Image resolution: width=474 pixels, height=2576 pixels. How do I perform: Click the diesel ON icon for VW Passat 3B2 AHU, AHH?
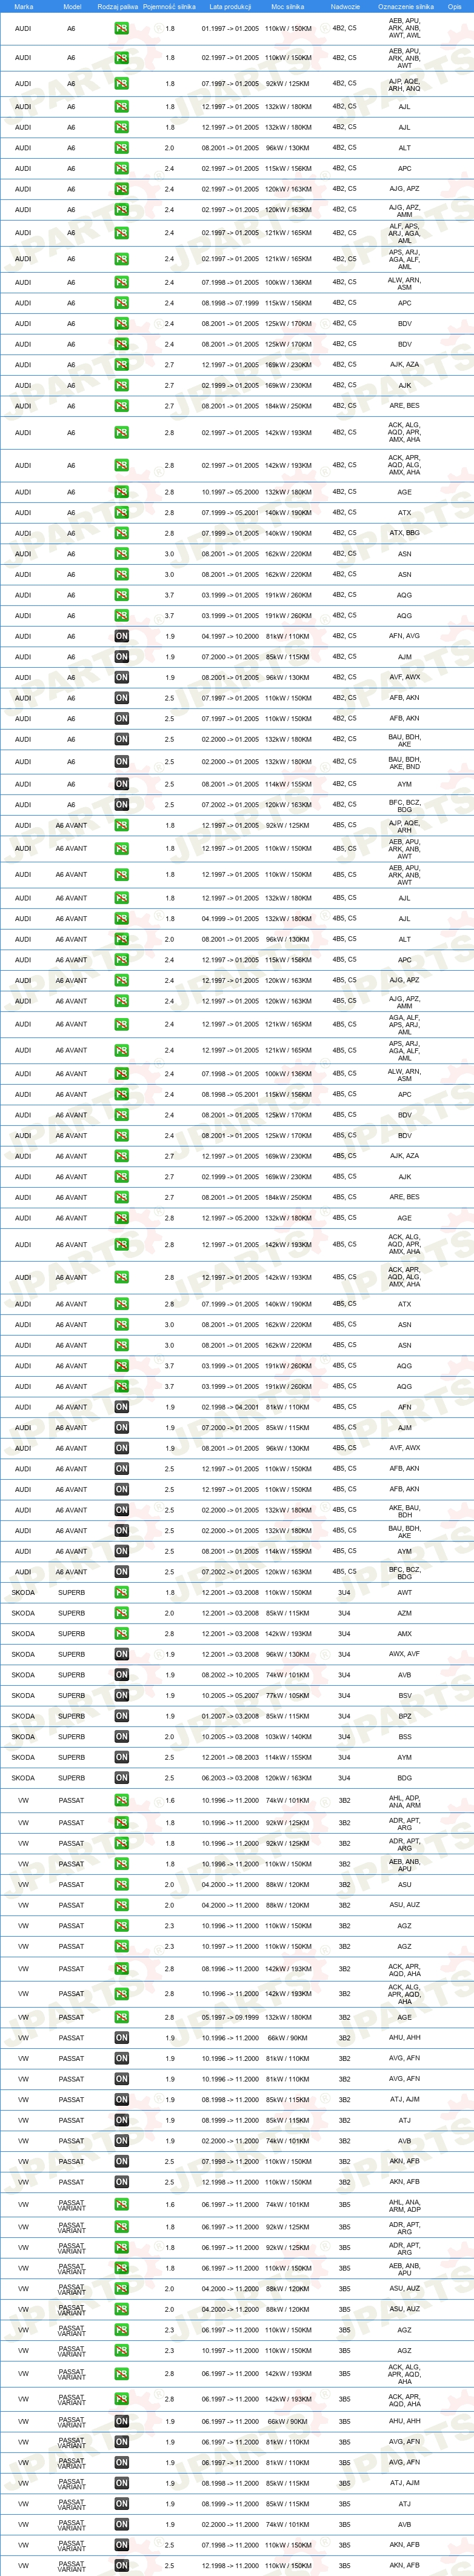[x=121, y=2038]
